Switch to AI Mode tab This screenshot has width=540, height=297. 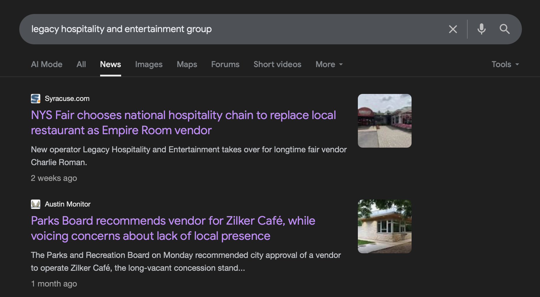(47, 64)
